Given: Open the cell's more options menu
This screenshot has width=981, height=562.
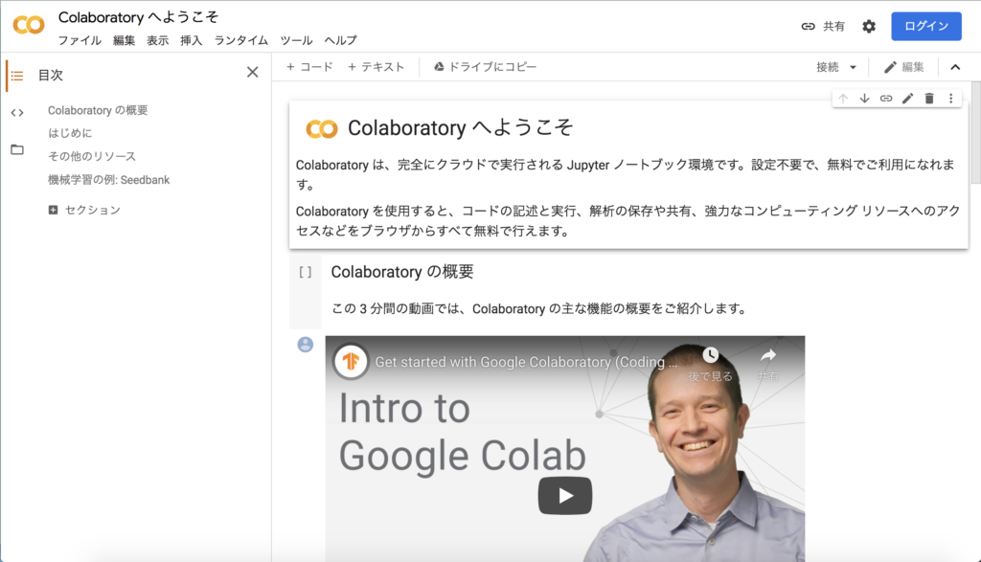Looking at the screenshot, I should [951, 99].
